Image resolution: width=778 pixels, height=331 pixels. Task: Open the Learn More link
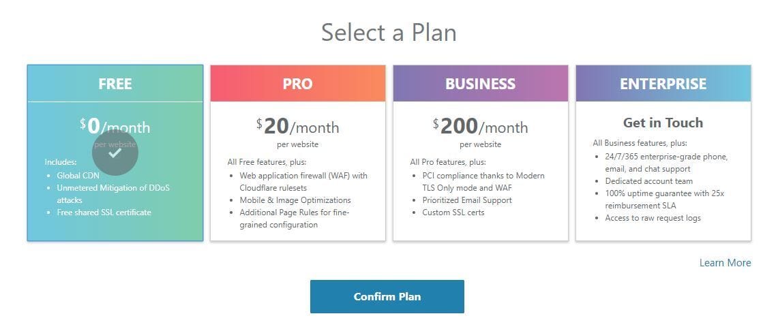coord(725,263)
